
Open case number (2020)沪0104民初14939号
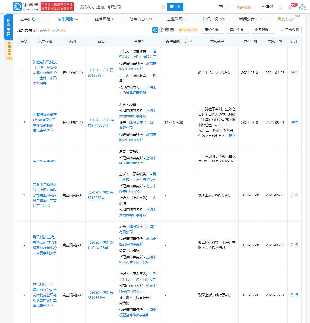tap(101, 123)
